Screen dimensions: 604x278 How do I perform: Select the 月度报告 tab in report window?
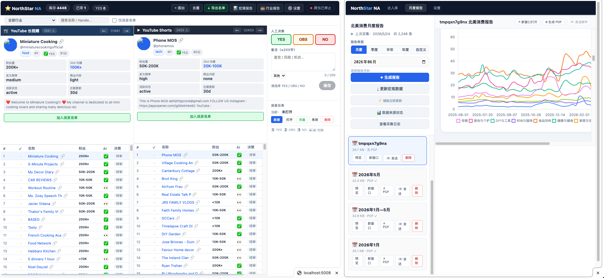[x=416, y=8]
